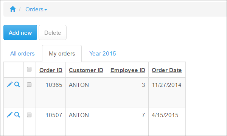Tick the select-all checkbox in table header

pos(29,69)
